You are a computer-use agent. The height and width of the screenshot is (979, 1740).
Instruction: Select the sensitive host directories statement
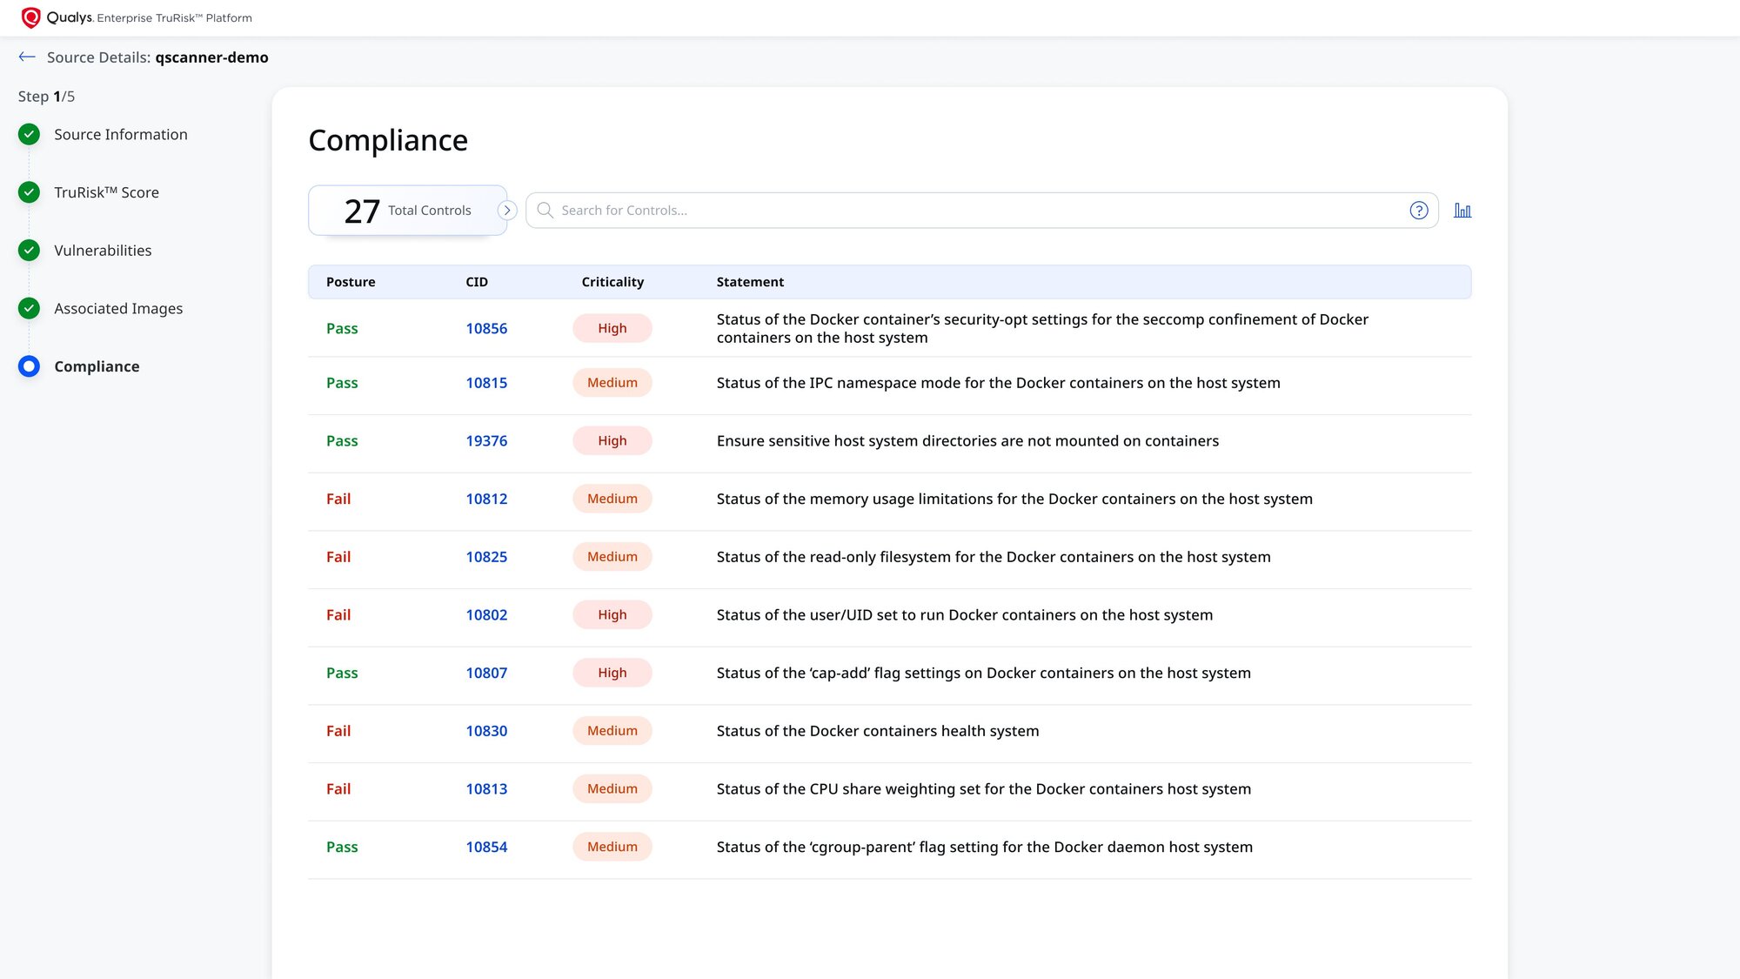(967, 441)
